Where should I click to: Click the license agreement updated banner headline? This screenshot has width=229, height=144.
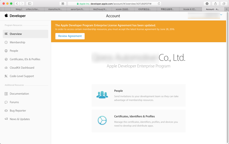(x=105, y=25)
